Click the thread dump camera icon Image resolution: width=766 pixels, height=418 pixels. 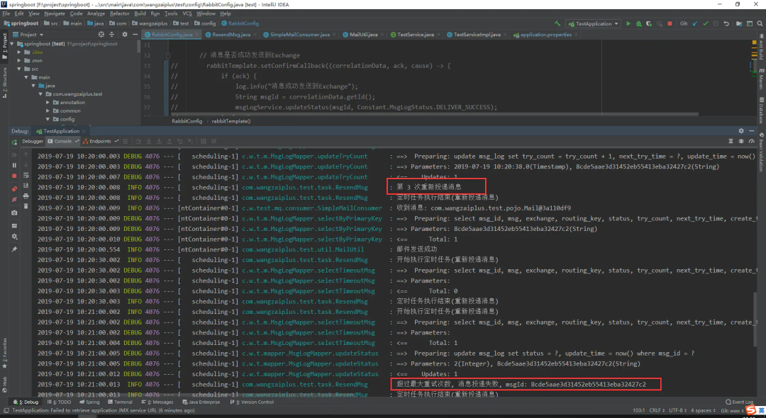point(14,213)
